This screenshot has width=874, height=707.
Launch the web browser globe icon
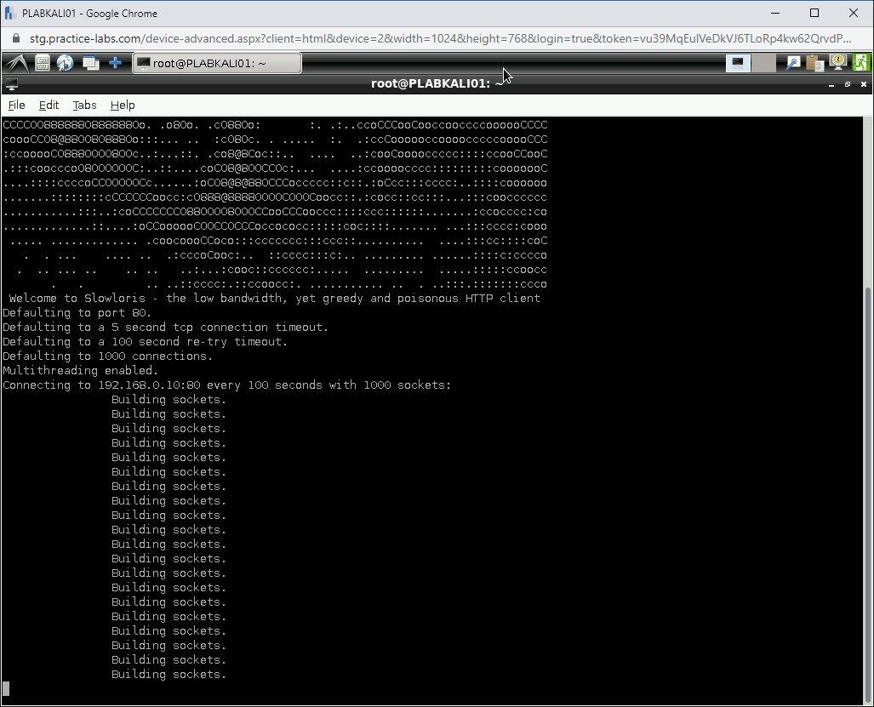pyautogui.click(x=66, y=62)
